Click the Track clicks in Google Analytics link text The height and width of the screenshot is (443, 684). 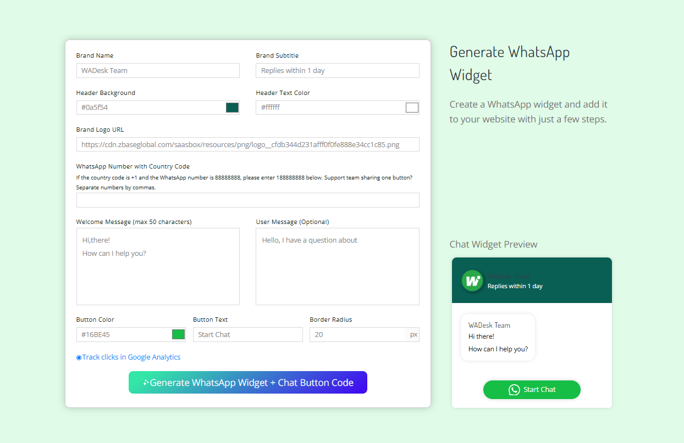pyautogui.click(x=132, y=357)
